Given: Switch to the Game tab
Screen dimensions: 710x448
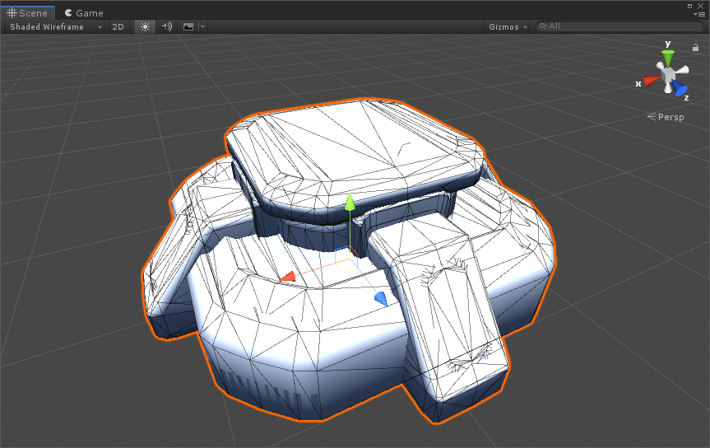Looking at the screenshot, I should click(84, 13).
